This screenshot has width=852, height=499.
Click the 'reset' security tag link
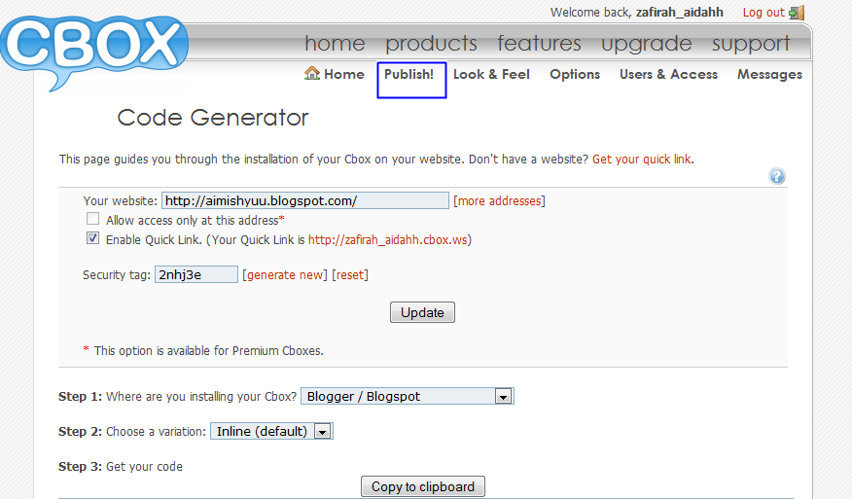[x=350, y=275]
